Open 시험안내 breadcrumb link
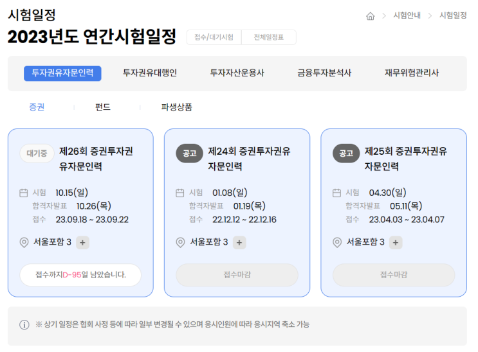This screenshot has height=352, width=478. click(x=407, y=15)
